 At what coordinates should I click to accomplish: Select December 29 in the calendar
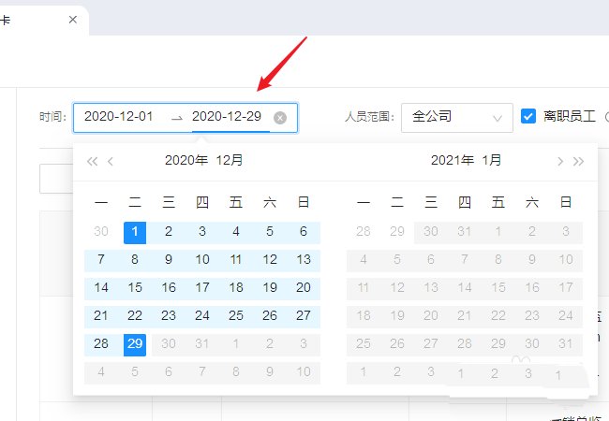(x=135, y=344)
